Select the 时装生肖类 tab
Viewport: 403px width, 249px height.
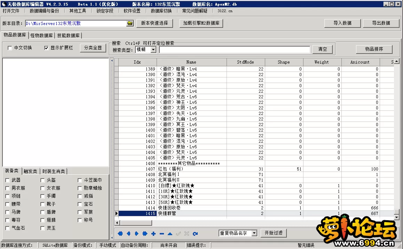coord(54,171)
